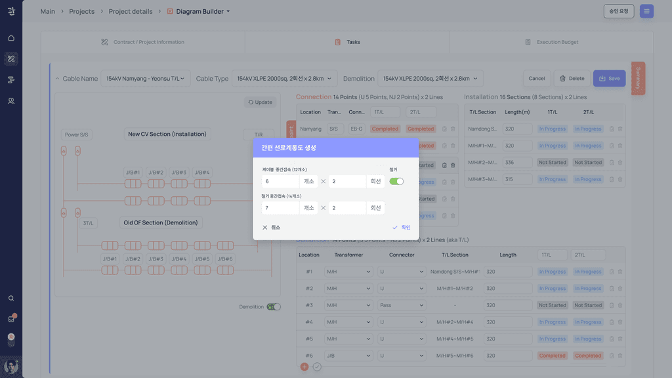672x378 pixels.
Task: Click the Update button above the diagram
Action: (x=260, y=102)
